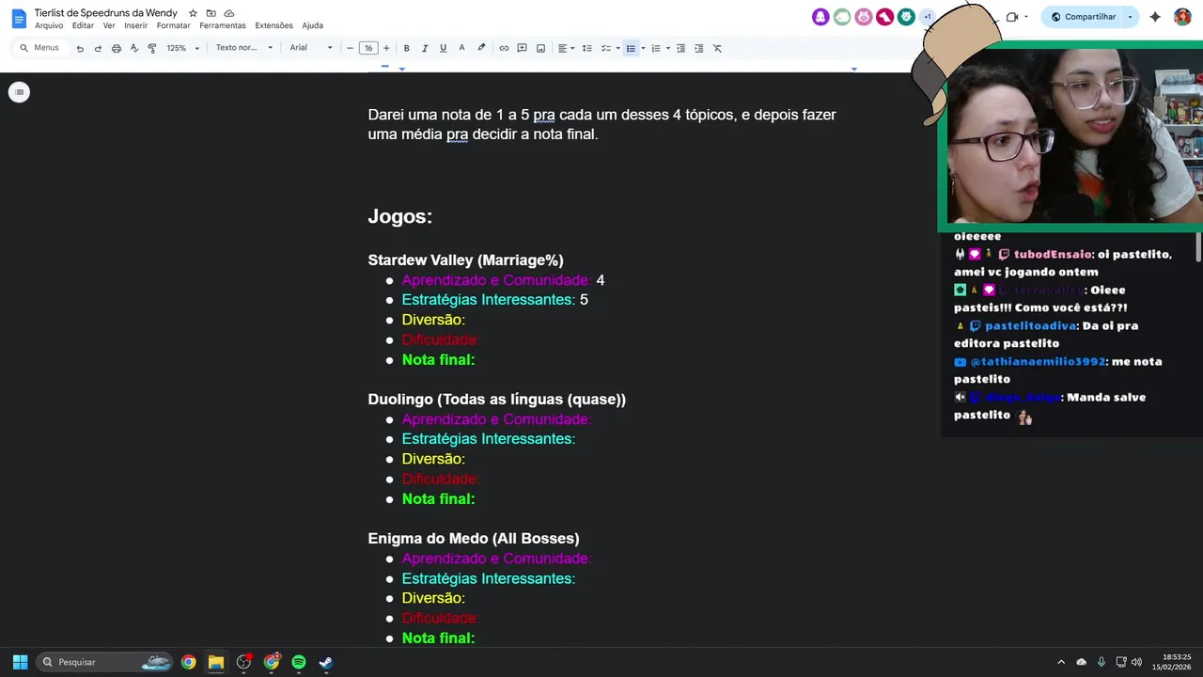
Task: Click the Pesquisar taskbar search box
Action: [x=105, y=662]
